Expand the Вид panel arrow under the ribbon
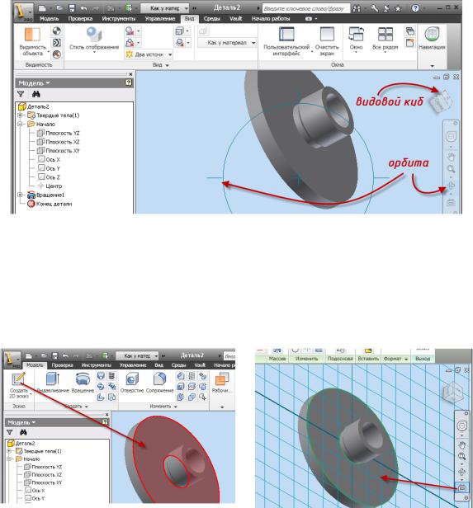Viewport: 473px width, 508px height. click(168, 65)
